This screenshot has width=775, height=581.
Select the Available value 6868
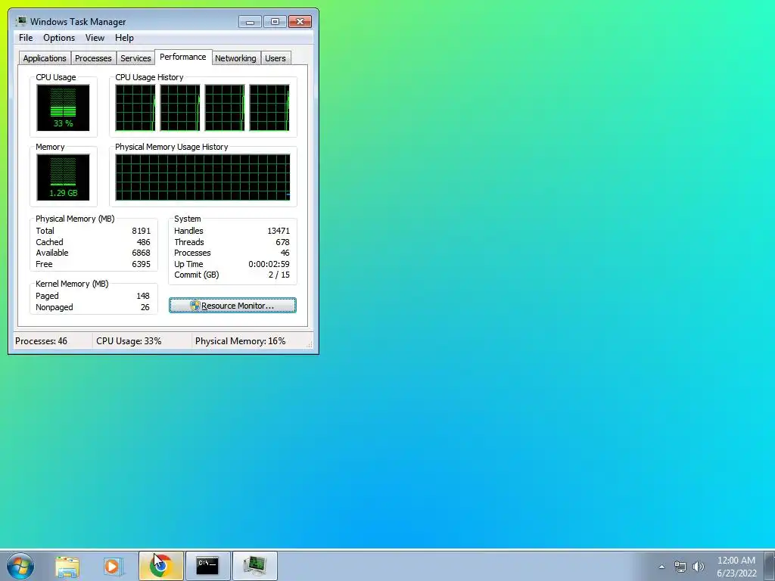click(141, 253)
